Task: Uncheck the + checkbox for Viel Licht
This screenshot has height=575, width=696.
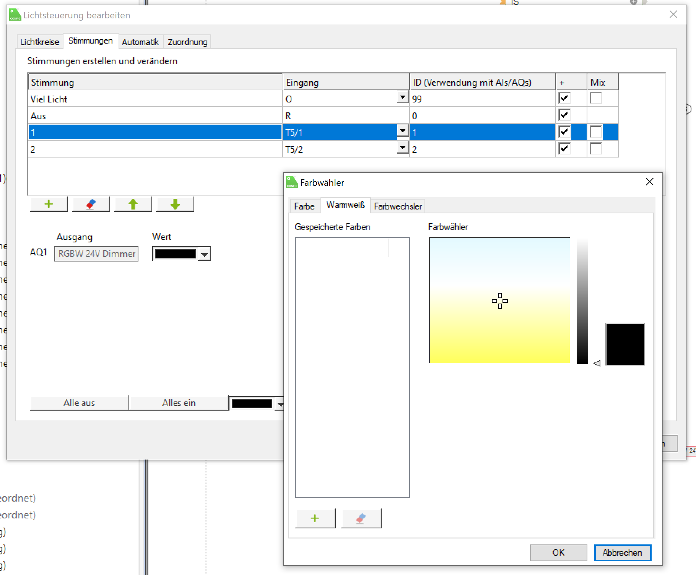Action: coord(564,98)
